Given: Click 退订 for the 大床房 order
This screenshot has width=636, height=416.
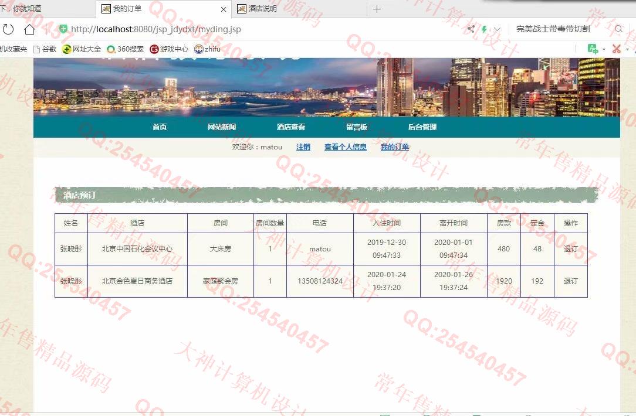Looking at the screenshot, I should click(x=570, y=249).
